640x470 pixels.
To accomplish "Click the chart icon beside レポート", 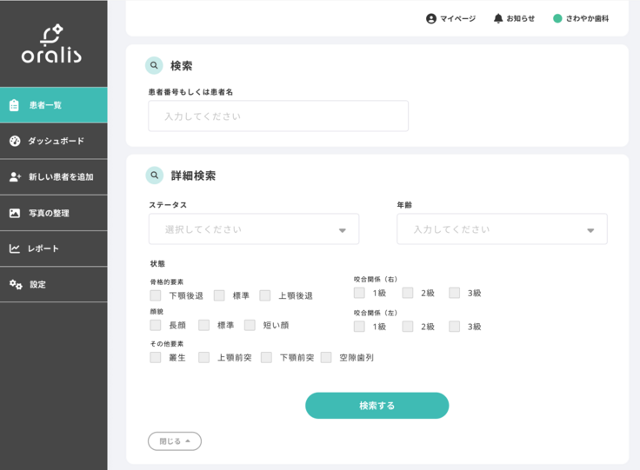I will coord(14,248).
